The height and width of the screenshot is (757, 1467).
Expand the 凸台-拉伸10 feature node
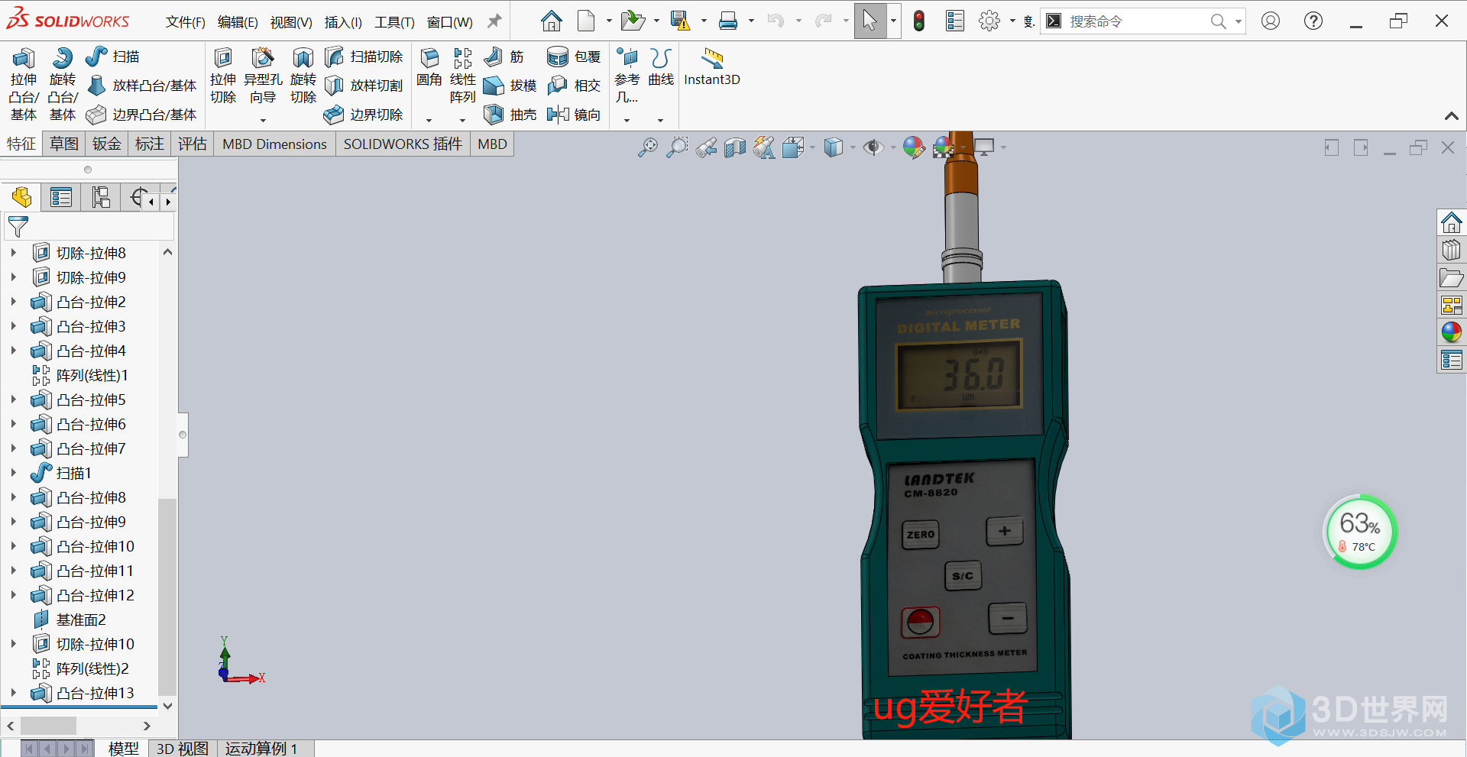coord(13,545)
